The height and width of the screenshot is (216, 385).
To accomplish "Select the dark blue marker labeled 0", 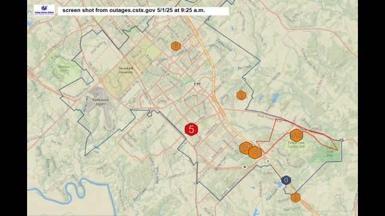I will (286, 181).
